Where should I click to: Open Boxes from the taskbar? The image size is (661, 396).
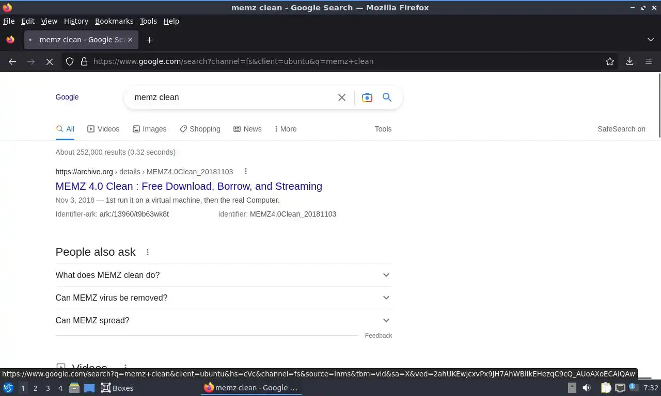[117, 388]
